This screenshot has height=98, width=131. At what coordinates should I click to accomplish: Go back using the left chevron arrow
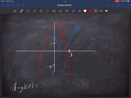2,5
